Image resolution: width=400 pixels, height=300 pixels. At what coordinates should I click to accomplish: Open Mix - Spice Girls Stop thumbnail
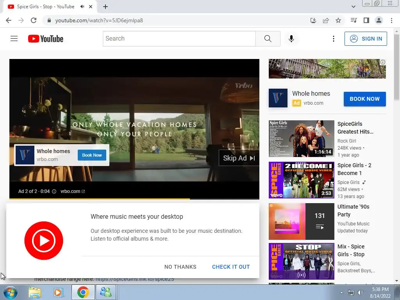tap(301, 261)
